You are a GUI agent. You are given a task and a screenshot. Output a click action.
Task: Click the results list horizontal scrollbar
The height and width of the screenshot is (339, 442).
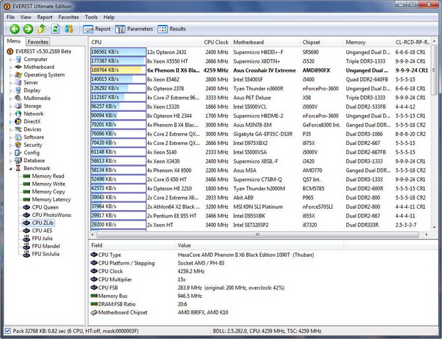[x=259, y=235]
